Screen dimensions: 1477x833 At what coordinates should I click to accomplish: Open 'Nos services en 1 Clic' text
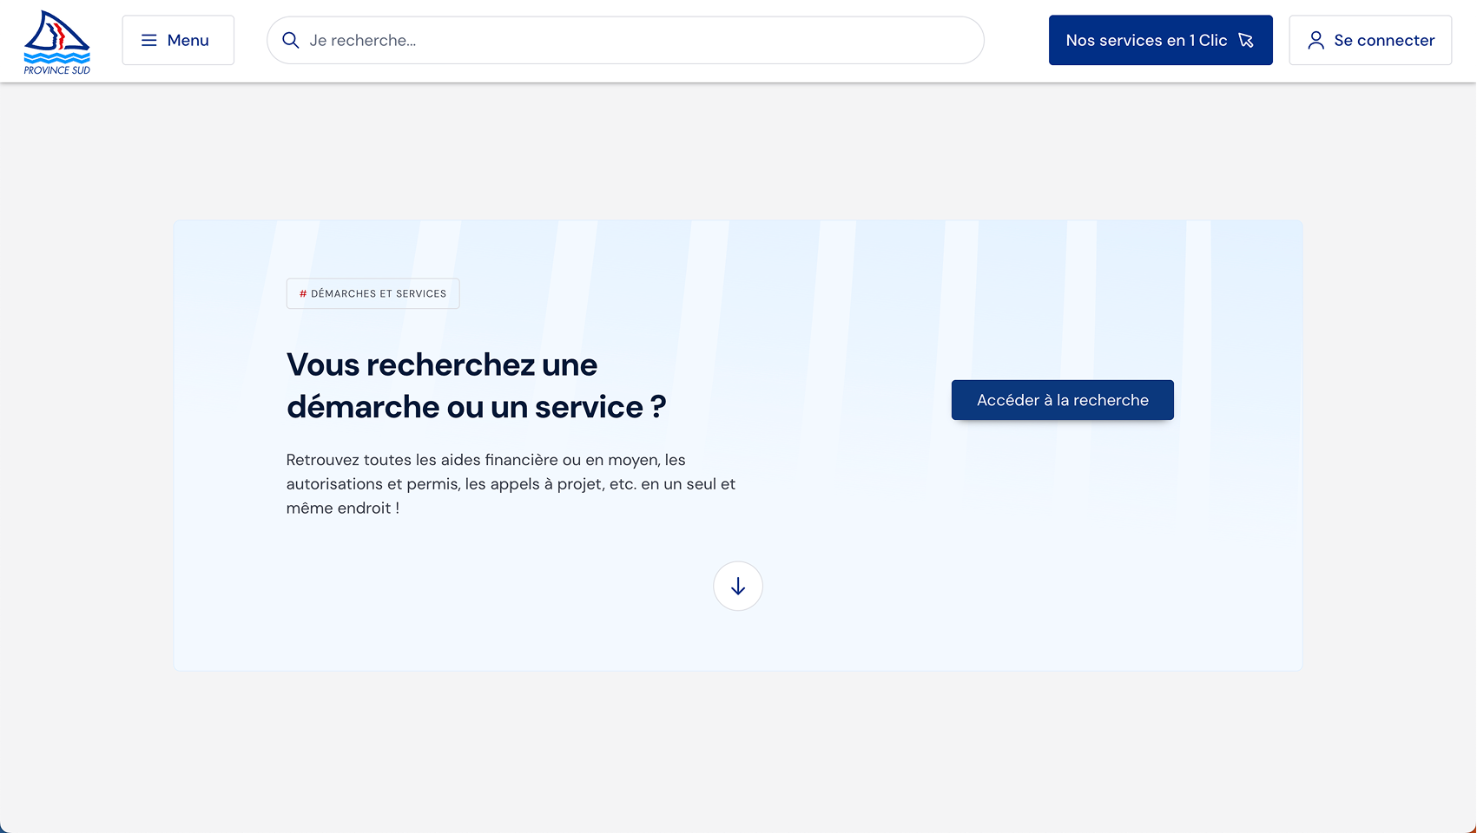tap(1146, 41)
